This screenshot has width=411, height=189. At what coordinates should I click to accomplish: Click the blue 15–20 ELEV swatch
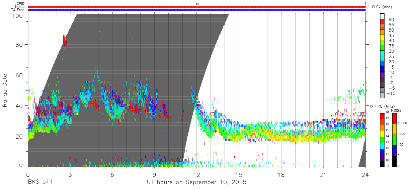tap(382, 64)
